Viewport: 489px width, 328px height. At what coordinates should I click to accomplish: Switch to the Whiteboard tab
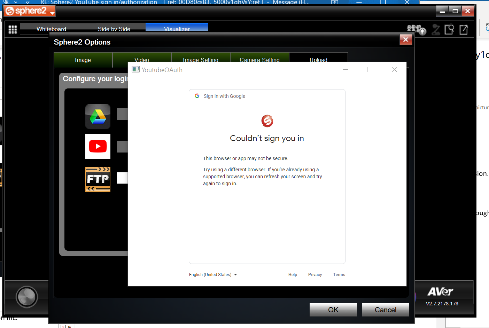point(52,29)
